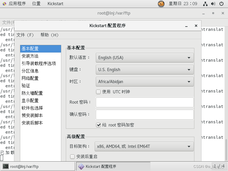Select 显示配置 in the sidebar list
This screenshot has height=171, width=228.
coord(40,101)
